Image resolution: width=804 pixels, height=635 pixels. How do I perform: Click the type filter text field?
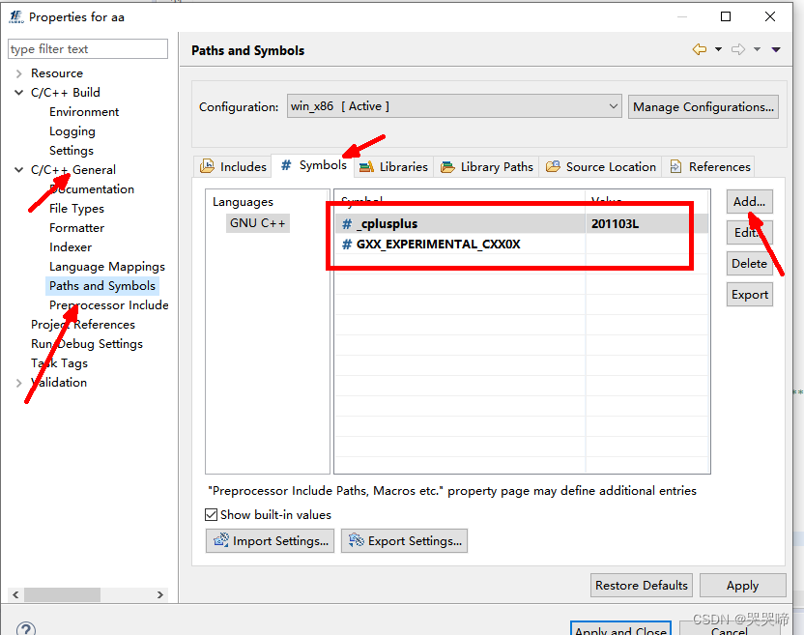(x=87, y=48)
